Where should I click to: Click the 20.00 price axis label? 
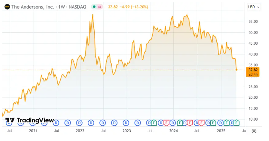(x=253, y=97)
